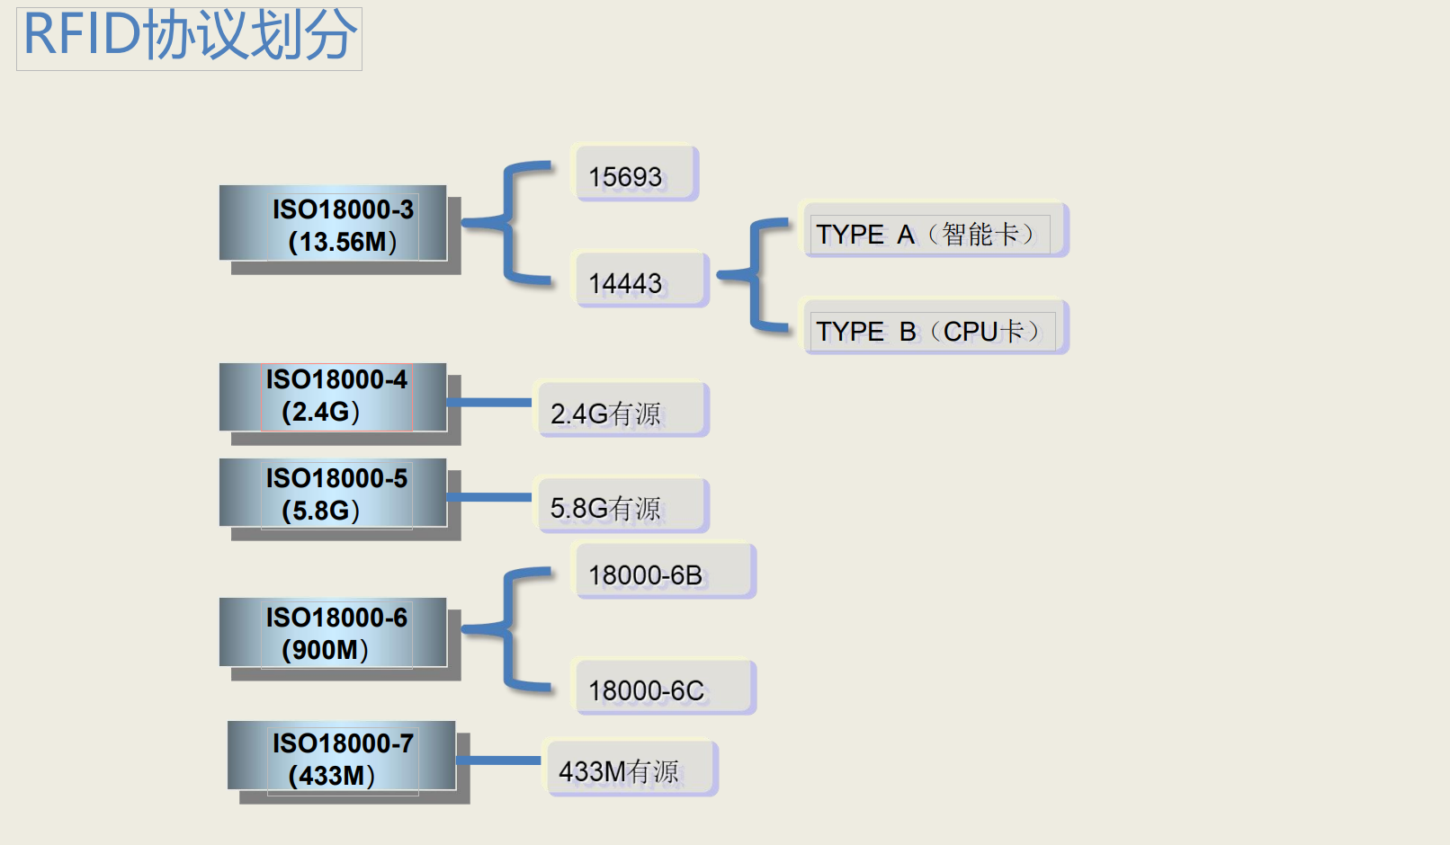Select the connector line to 2.4G有源
This screenshot has height=845, width=1450.
489,403
